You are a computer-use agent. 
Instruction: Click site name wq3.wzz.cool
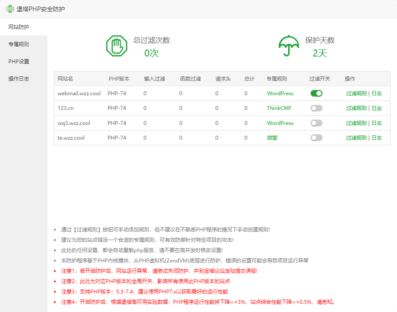74,123
